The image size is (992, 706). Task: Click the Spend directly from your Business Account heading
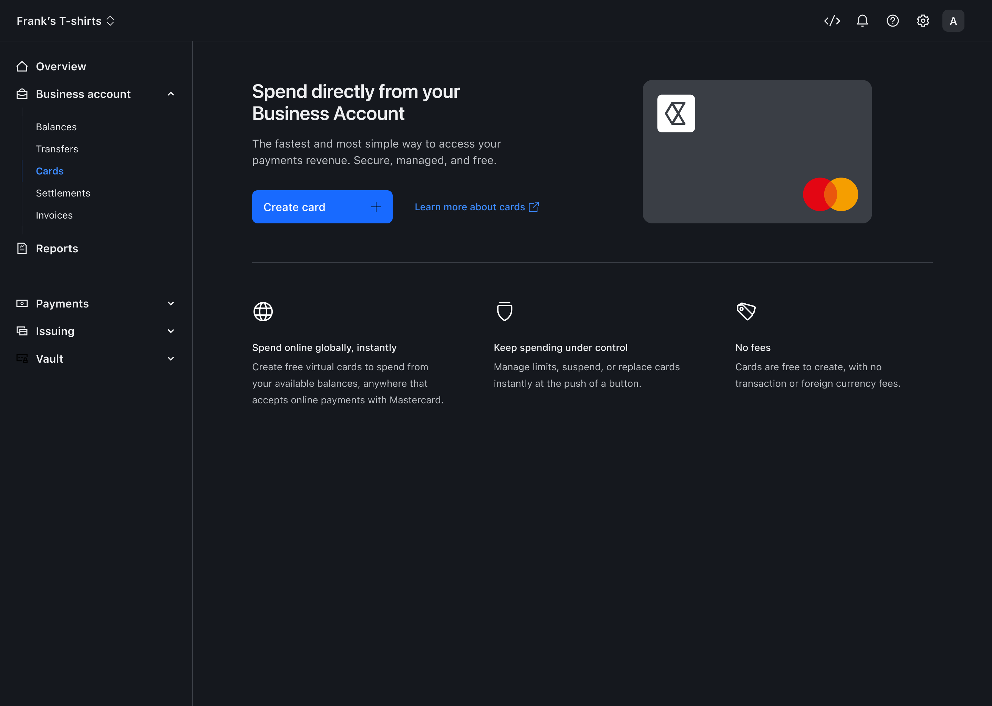click(356, 102)
